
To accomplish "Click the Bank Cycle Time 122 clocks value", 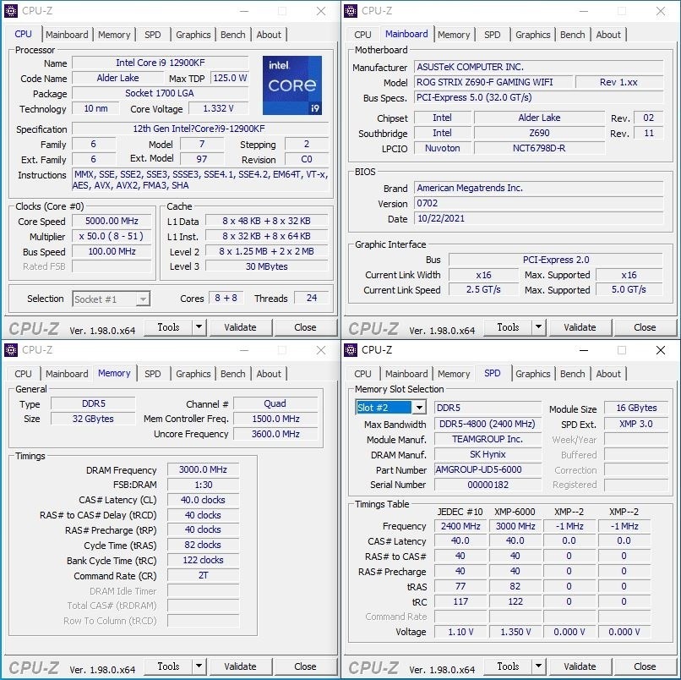I will (x=203, y=560).
